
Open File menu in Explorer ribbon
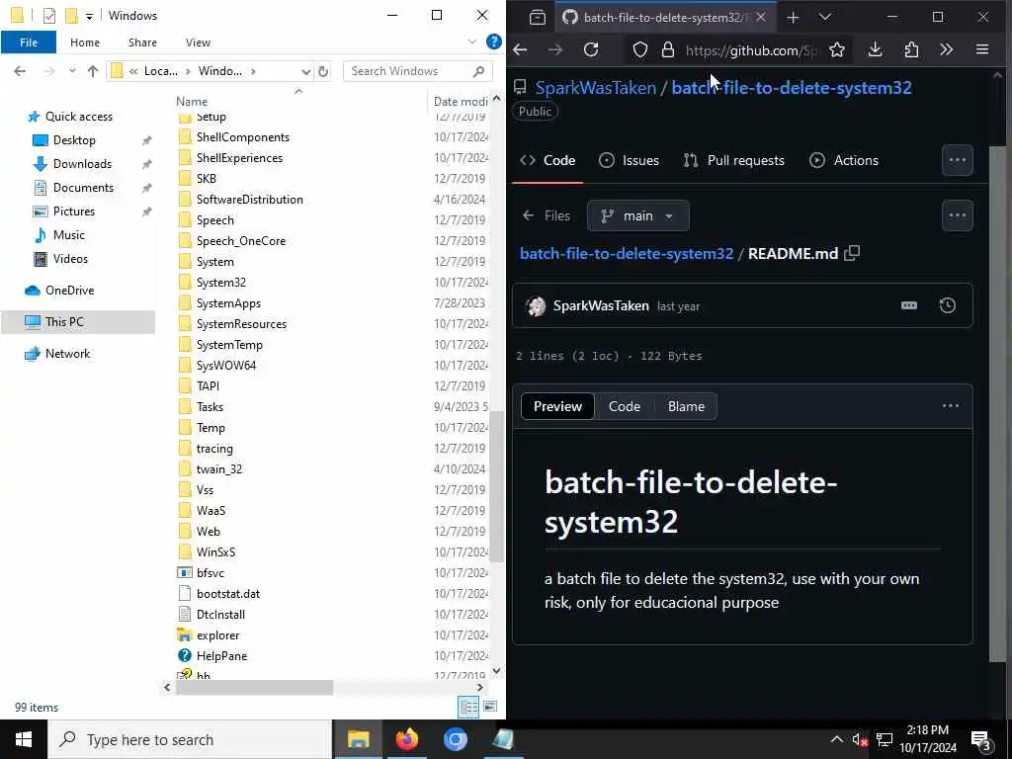[29, 42]
